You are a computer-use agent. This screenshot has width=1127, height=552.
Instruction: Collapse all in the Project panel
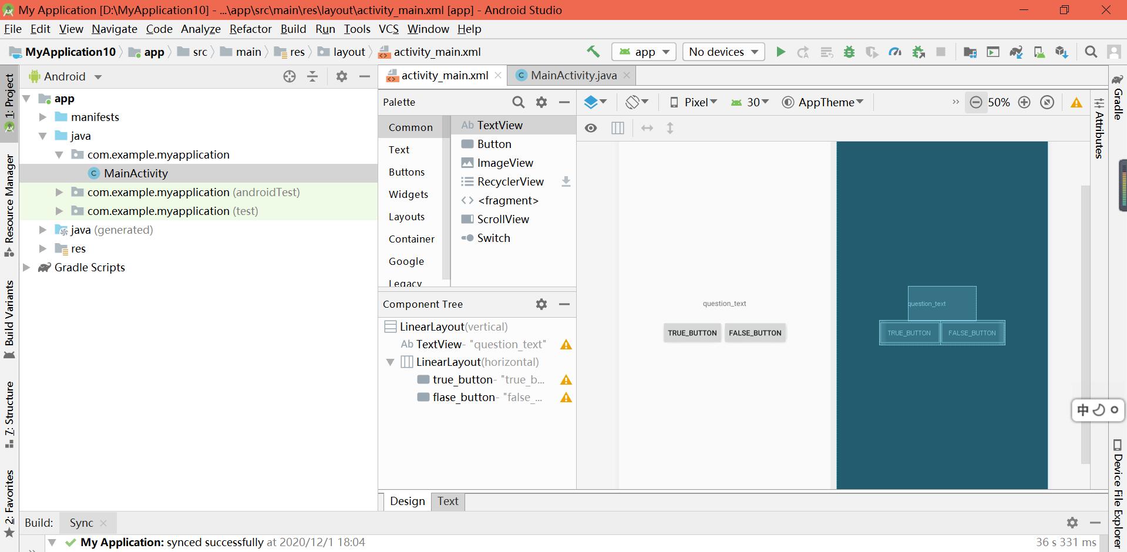coord(312,76)
